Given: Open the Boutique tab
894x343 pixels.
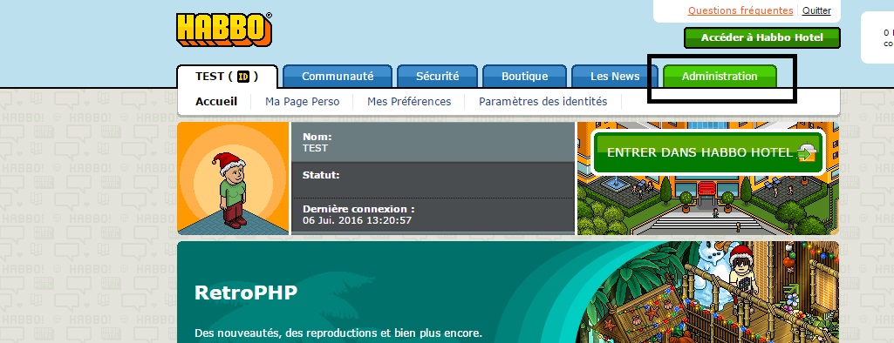Looking at the screenshot, I should (524, 77).
